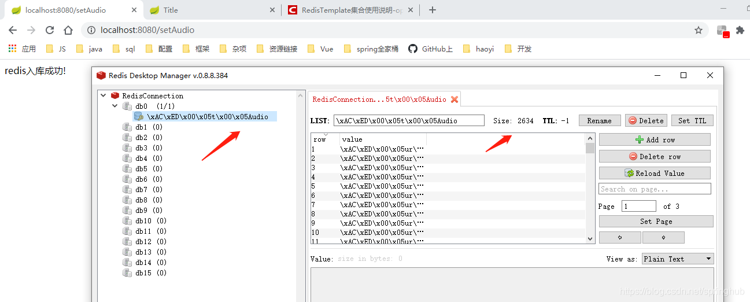Click the Set Page button
750x302 pixels.
[656, 222]
